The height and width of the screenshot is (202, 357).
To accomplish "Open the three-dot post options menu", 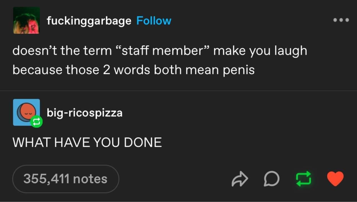I will click(341, 20).
